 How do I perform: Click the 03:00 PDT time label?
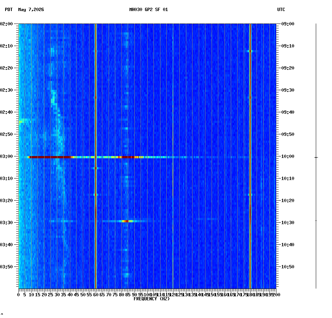click(x=6, y=156)
